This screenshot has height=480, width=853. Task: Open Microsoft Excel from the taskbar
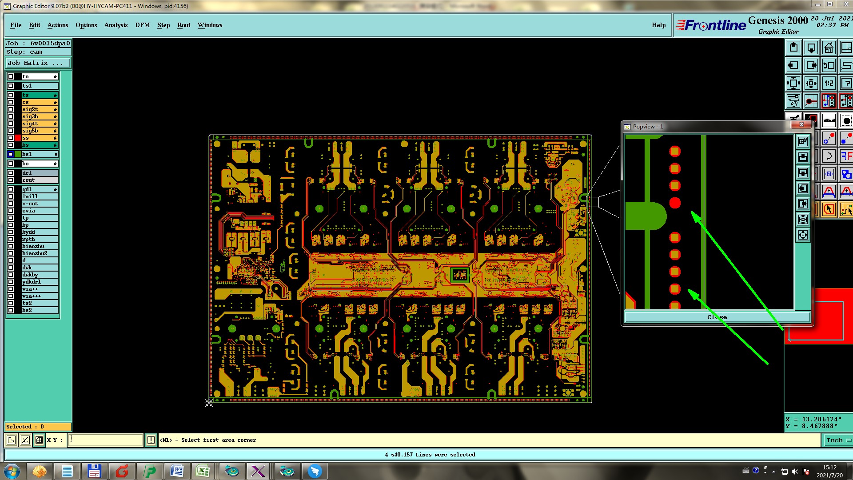click(x=203, y=471)
